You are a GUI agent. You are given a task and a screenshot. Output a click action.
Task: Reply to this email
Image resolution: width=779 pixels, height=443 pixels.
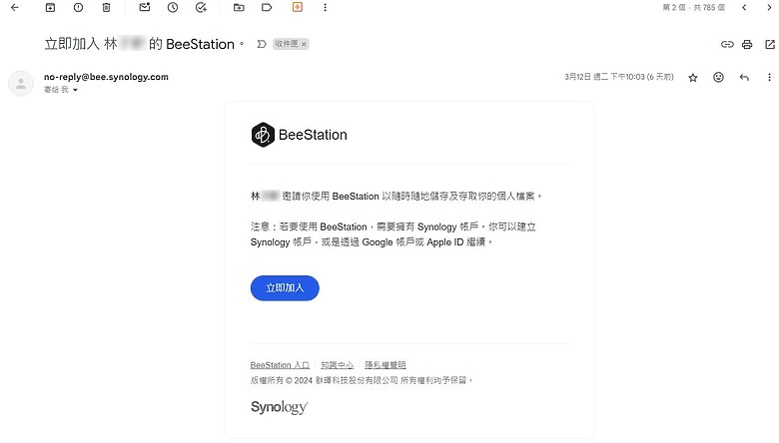(744, 78)
